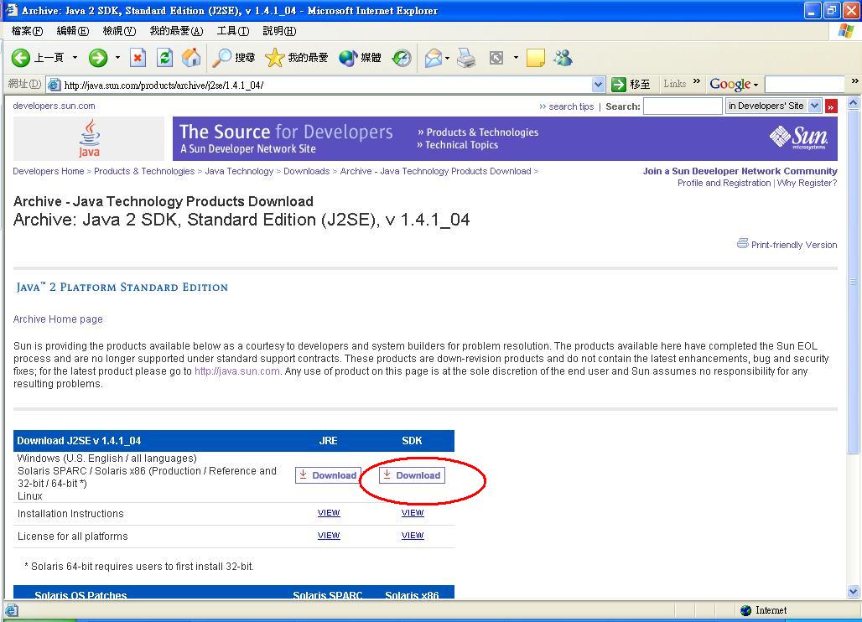Click the red search go button
Screen dimensions: 862x622
(x=831, y=106)
